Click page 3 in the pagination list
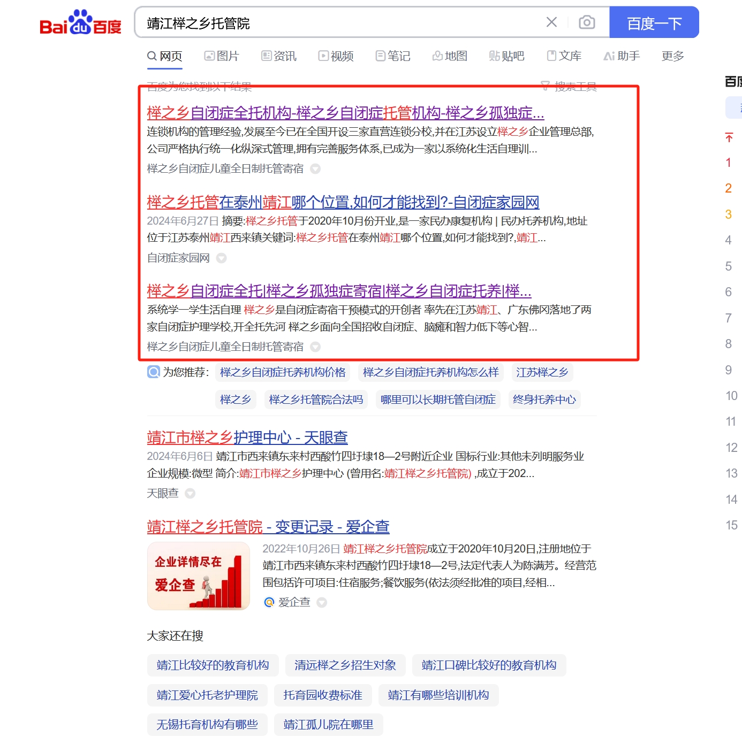742x745 pixels. coord(728,214)
